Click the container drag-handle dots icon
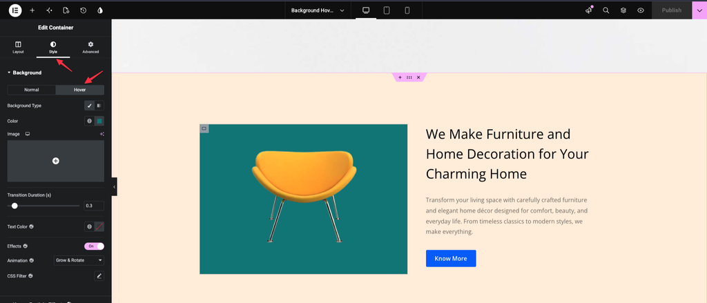Screen dimensions: 707x303 [x=409, y=77]
